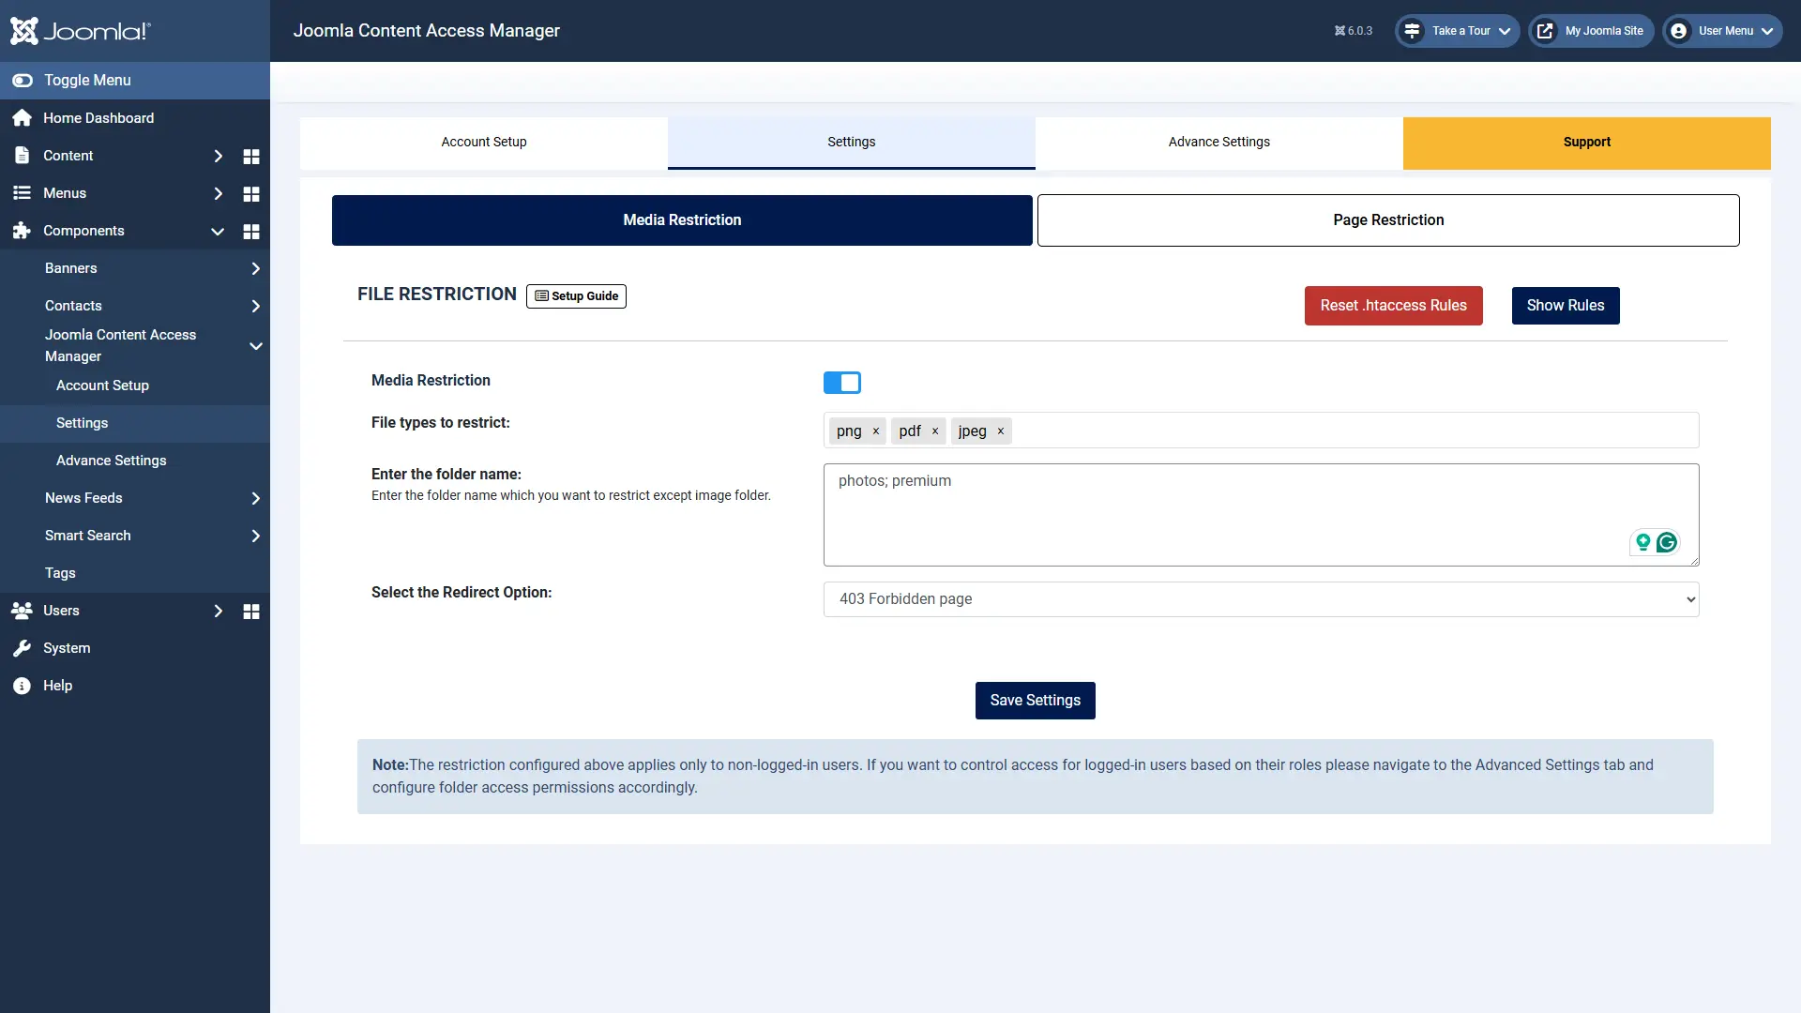Screen dimensions: 1801x1013
Task: Open the Components dashboard grid icon
Action: 251,232
